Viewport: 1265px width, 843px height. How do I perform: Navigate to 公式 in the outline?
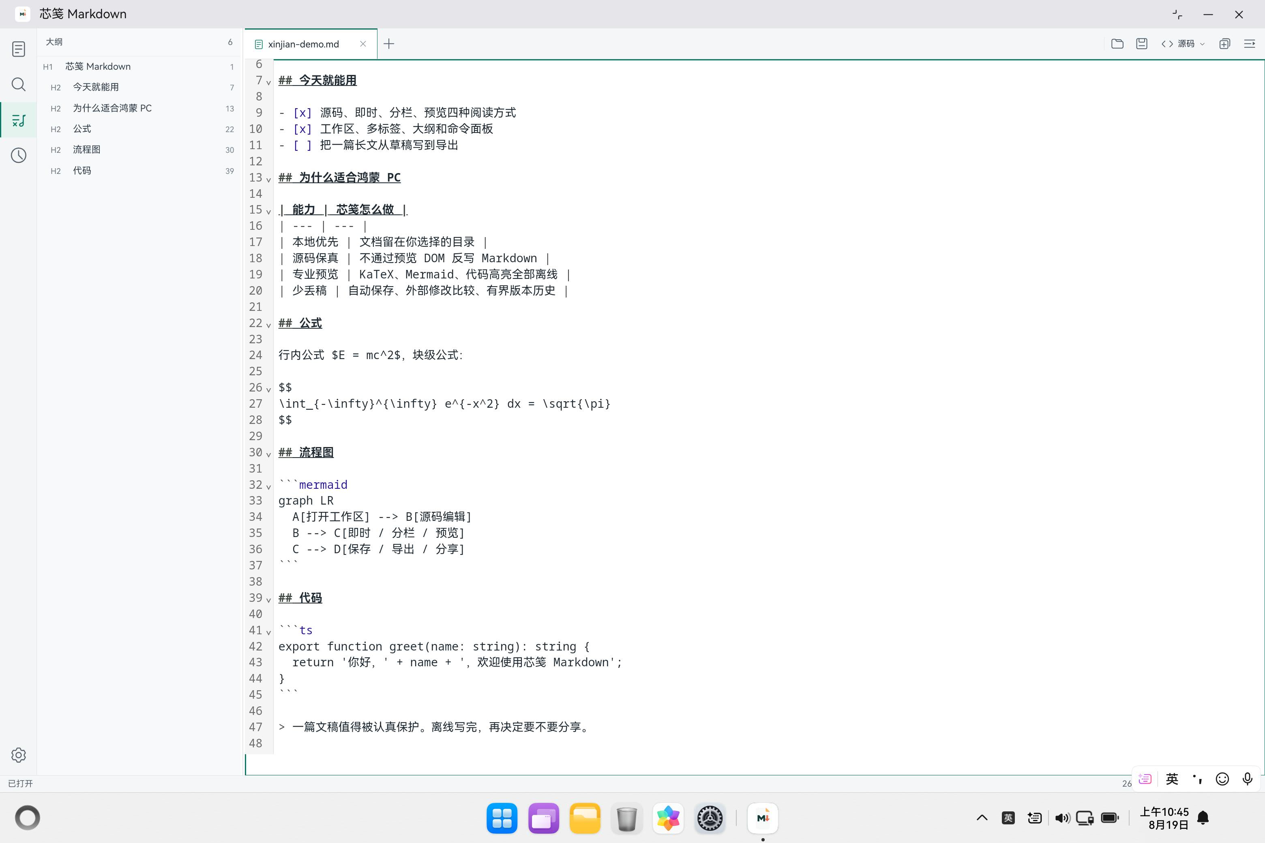tap(139, 129)
